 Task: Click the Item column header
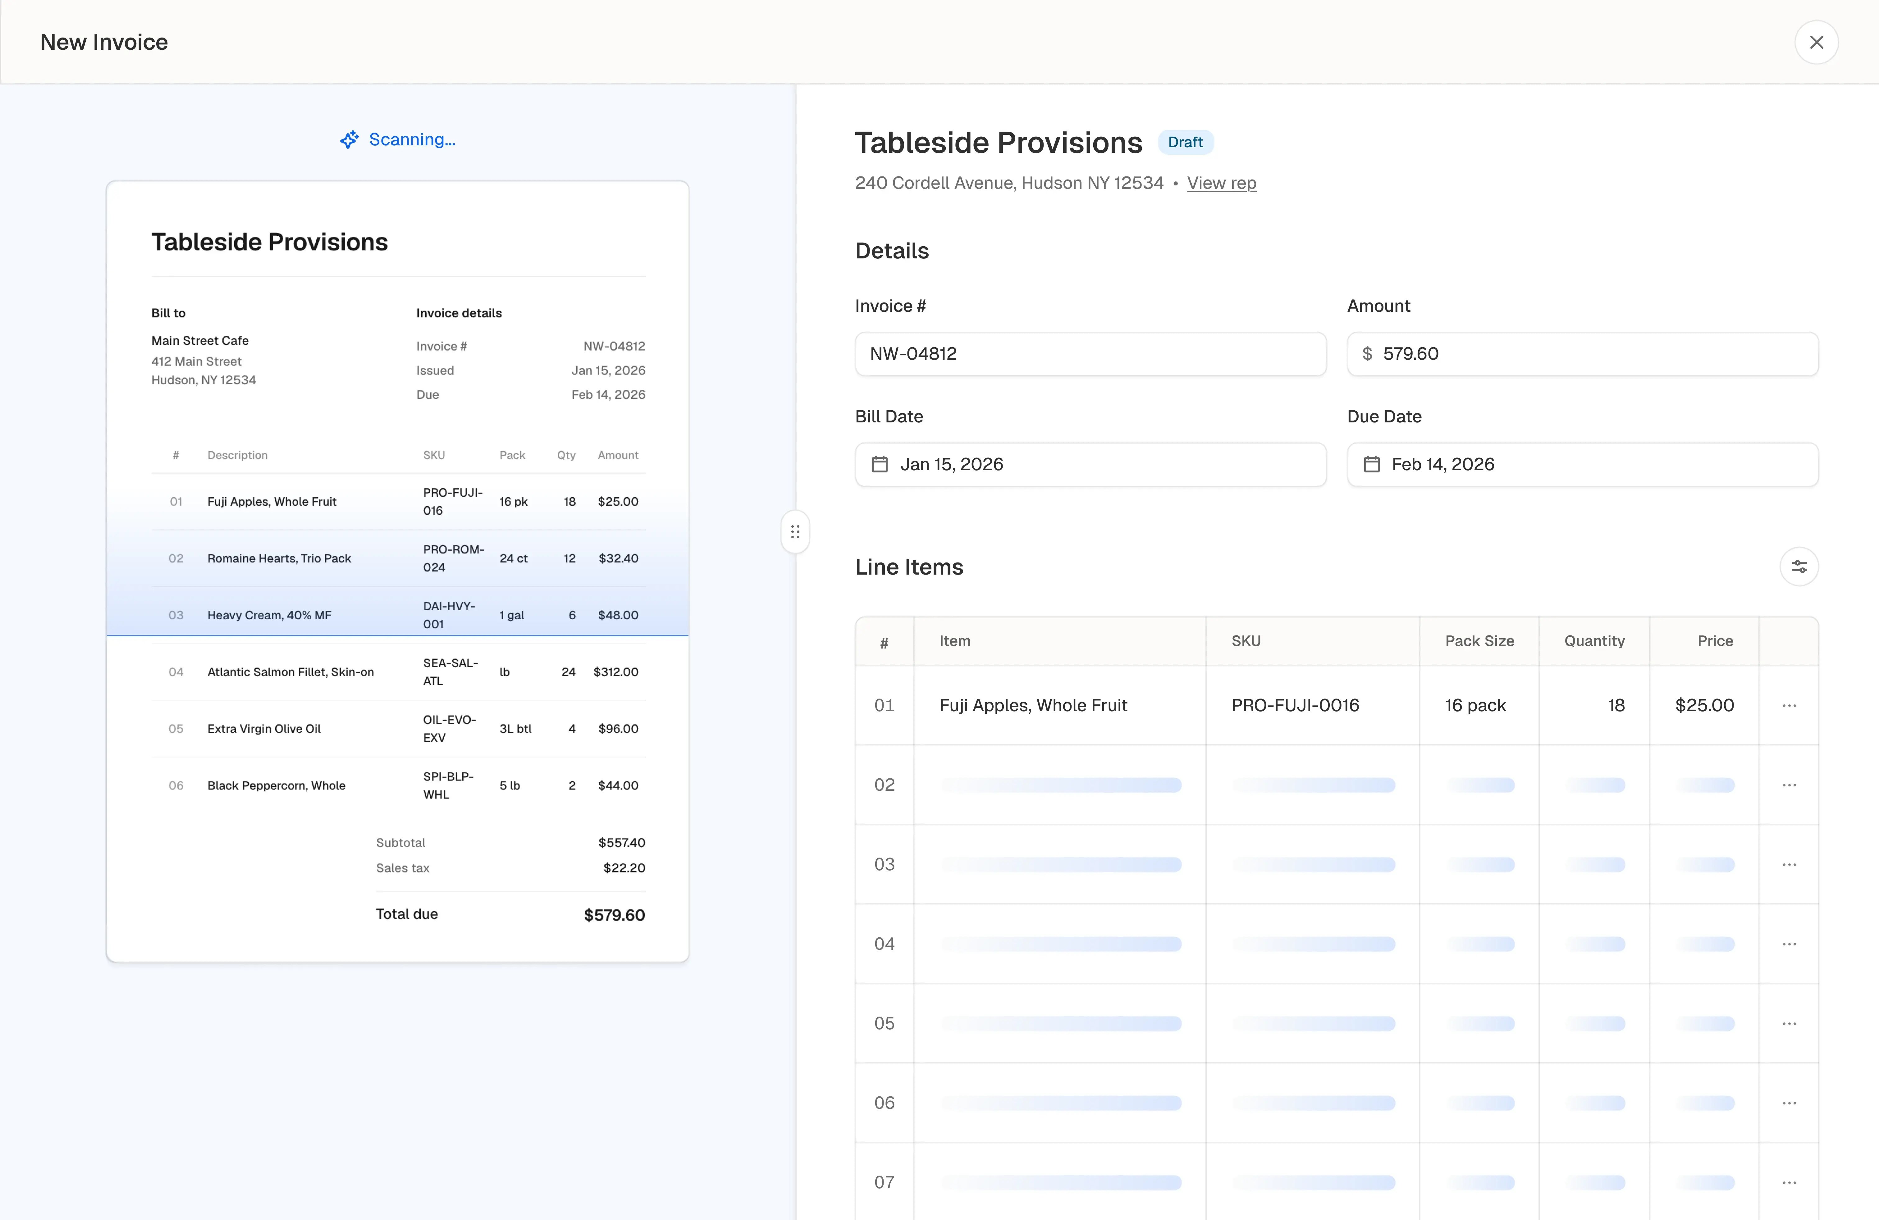point(1059,641)
